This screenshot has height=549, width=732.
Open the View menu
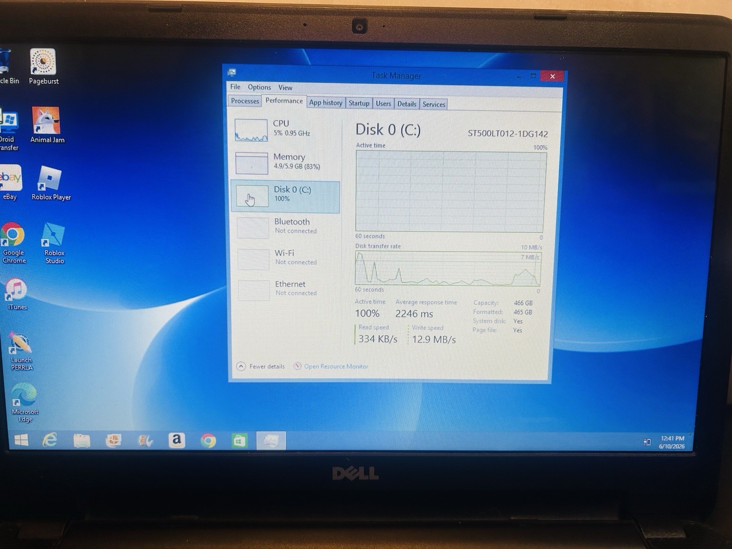coord(285,87)
